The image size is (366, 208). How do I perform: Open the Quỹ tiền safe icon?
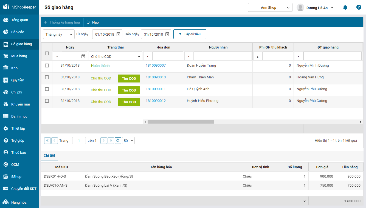(x=6, y=80)
